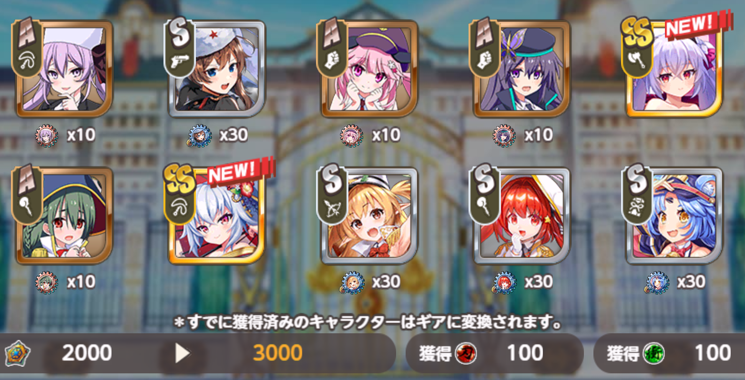Click the brown-haired gear icon beside x30

(199, 136)
